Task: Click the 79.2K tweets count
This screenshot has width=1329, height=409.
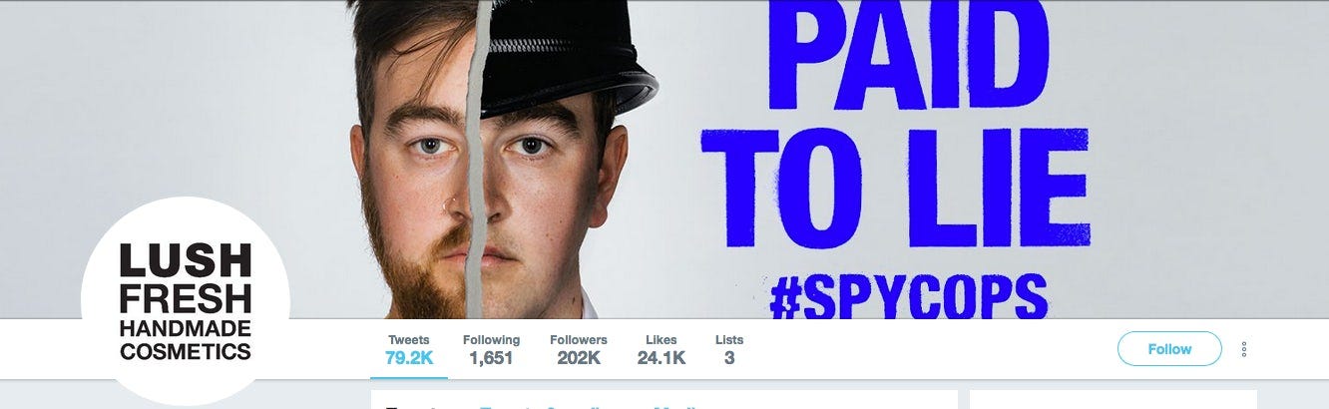Action: pyautogui.click(x=409, y=358)
